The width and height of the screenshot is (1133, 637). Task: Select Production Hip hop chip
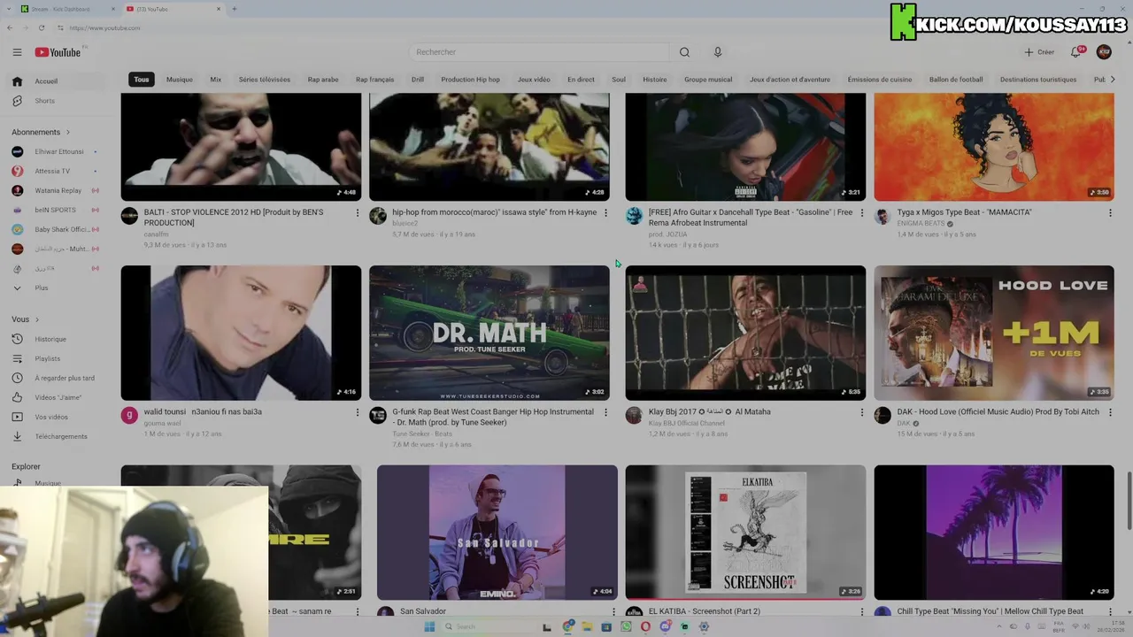click(x=470, y=80)
